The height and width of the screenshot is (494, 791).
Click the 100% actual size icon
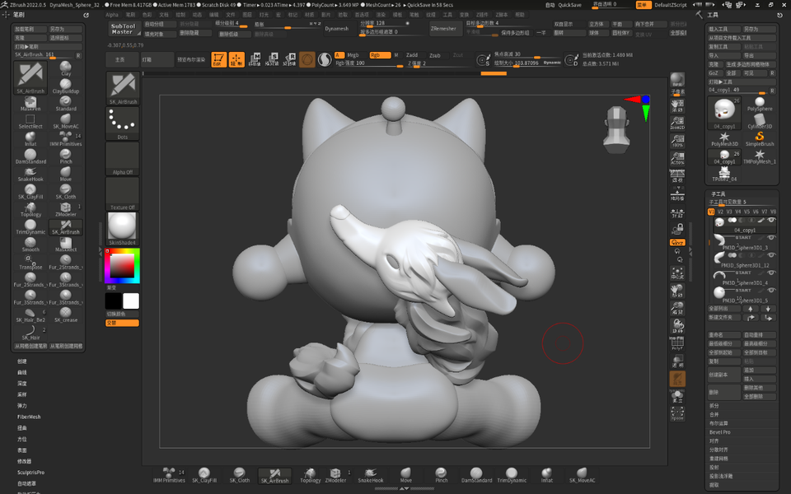click(x=677, y=141)
